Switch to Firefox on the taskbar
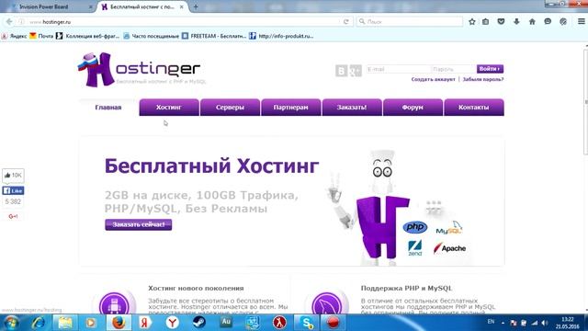The height and width of the screenshot is (331, 588). pyautogui.click(x=119, y=323)
